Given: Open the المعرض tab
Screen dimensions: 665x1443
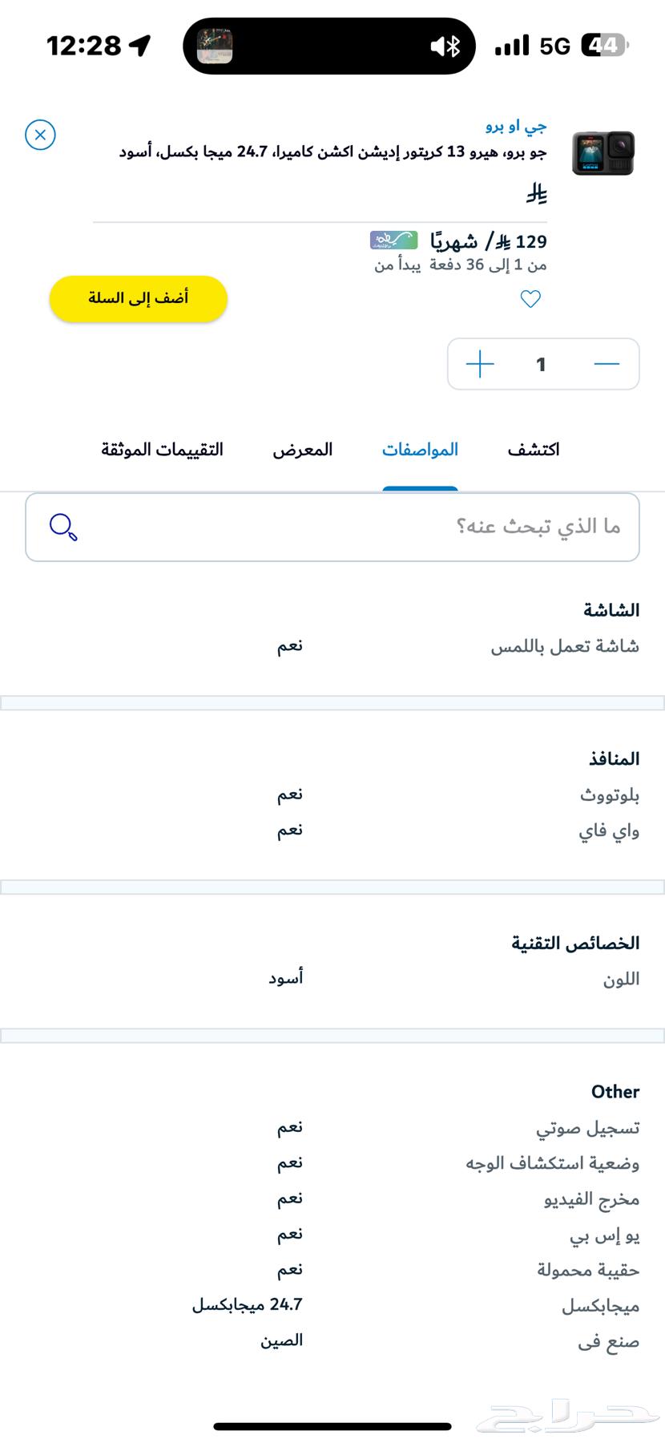Looking at the screenshot, I should pos(302,449).
